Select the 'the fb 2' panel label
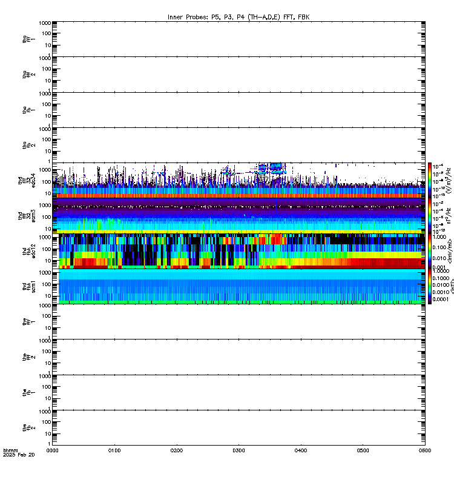The width and height of the screenshot is (454, 485). pyautogui.click(x=28, y=428)
